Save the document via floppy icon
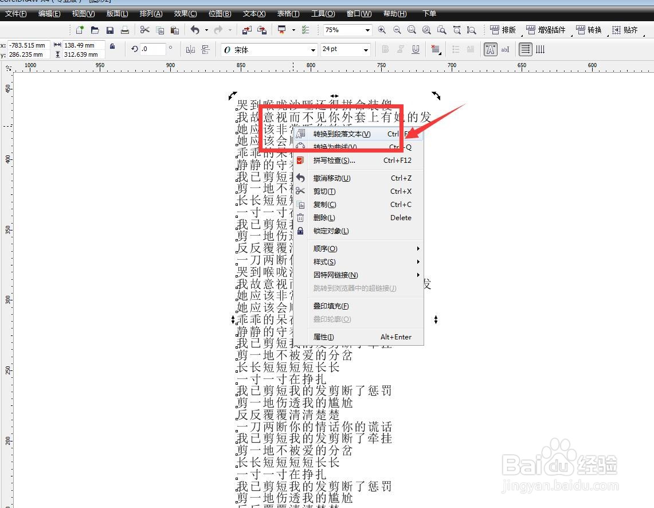The width and height of the screenshot is (654, 508). tap(110, 30)
